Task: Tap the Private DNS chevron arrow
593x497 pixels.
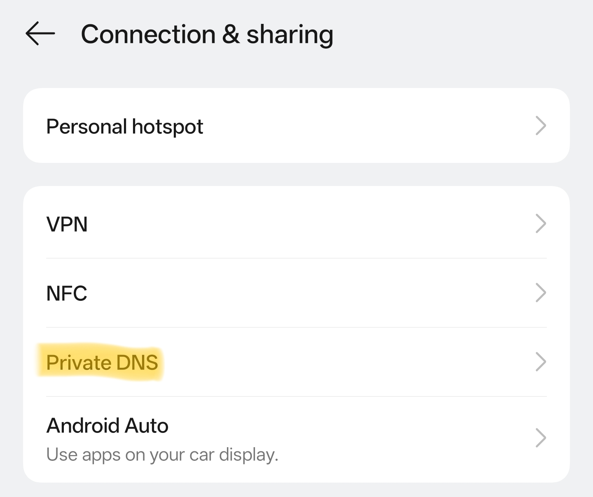Action: pyautogui.click(x=540, y=362)
